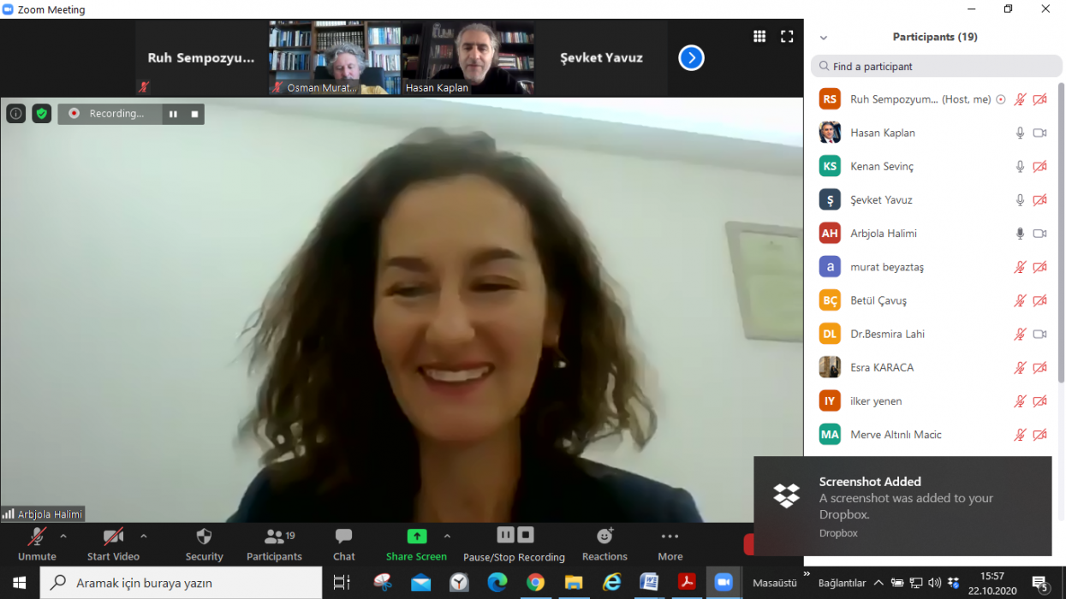Show hidden system tray icons
Image resolution: width=1066 pixels, height=599 pixels.
pos(878,584)
